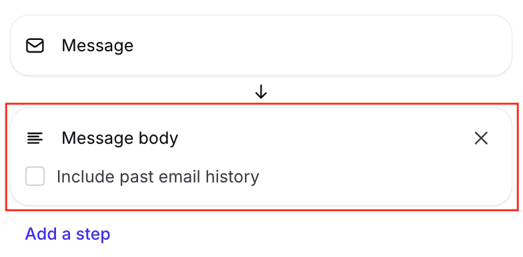Screen dimensions: 523x257
Task: Click the envelope icon beside Message
Action: pos(35,45)
